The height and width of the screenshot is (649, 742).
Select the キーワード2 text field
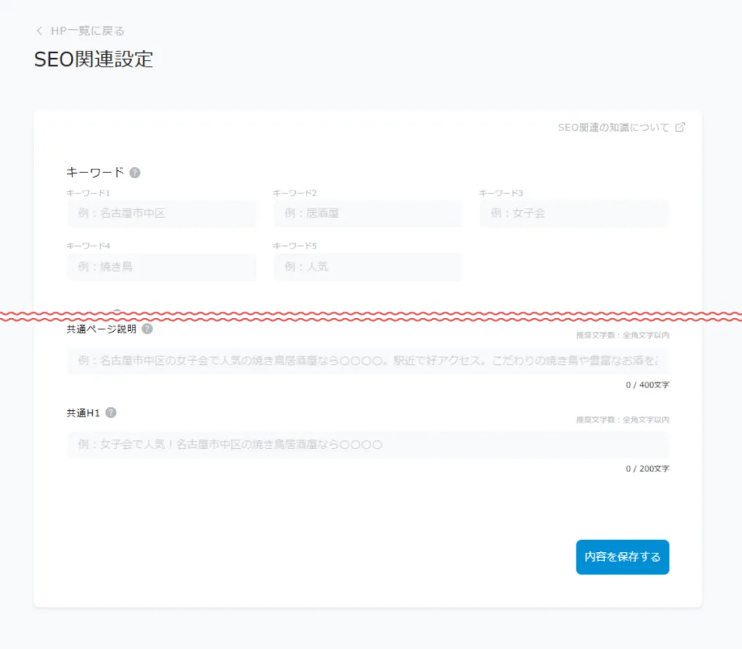click(x=367, y=214)
